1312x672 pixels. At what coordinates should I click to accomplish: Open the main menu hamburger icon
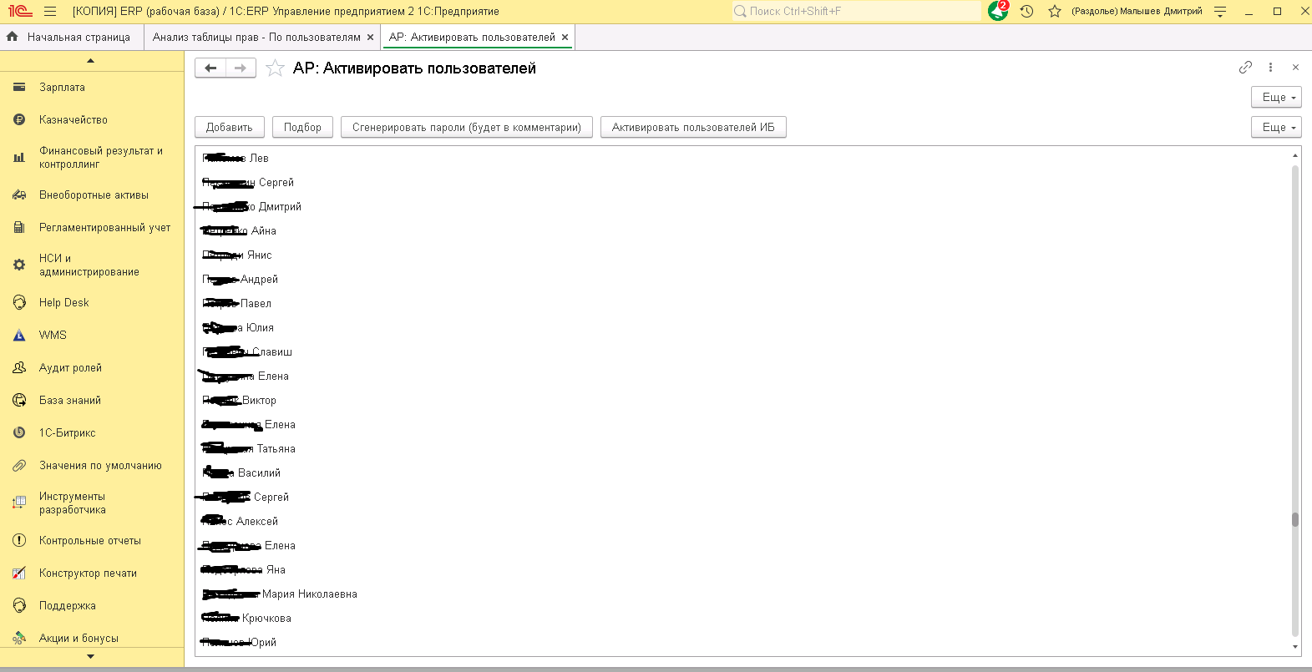(x=50, y=12)
